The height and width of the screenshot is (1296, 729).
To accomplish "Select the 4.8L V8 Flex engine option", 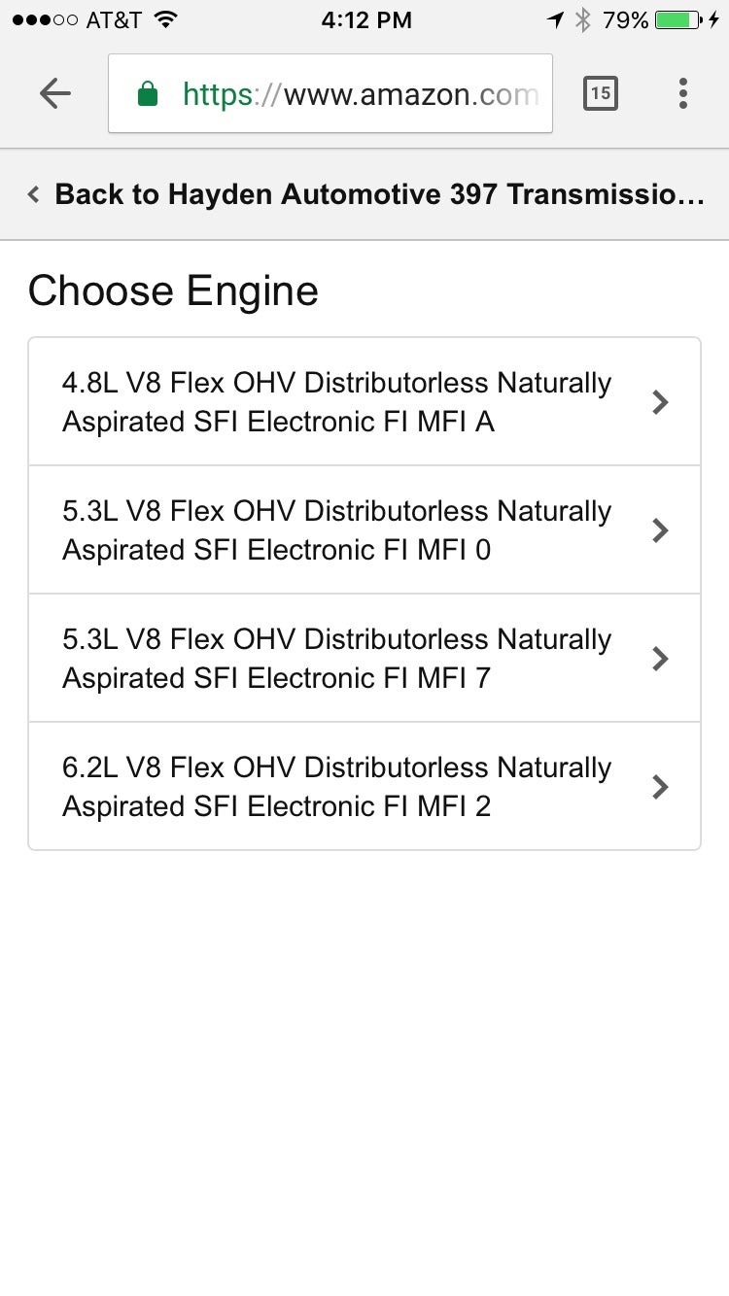I will [x=336, y=402].
